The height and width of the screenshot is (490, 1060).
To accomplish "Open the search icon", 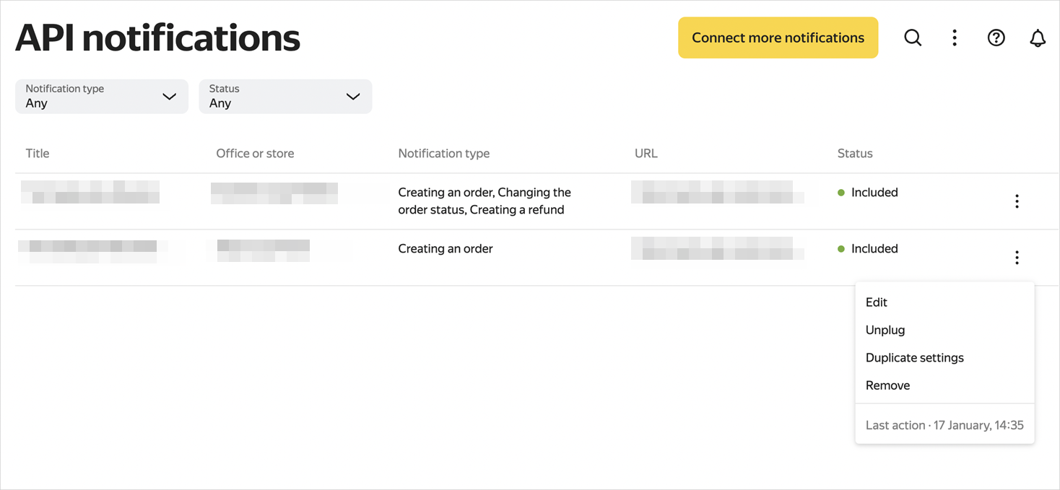I will 913,37.
